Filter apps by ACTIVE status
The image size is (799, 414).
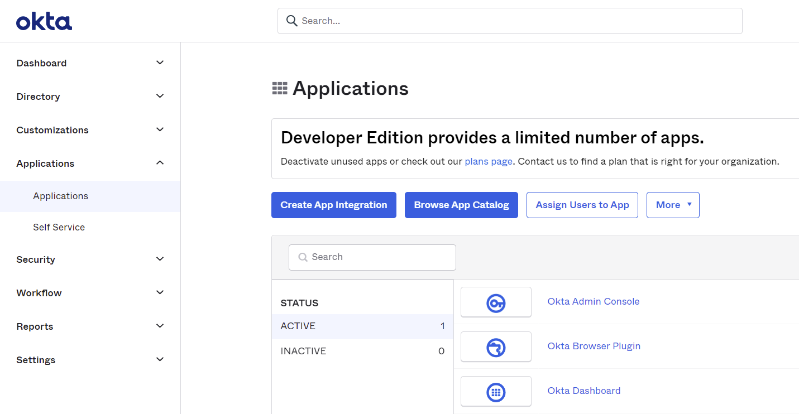click(x=362, y=326)
